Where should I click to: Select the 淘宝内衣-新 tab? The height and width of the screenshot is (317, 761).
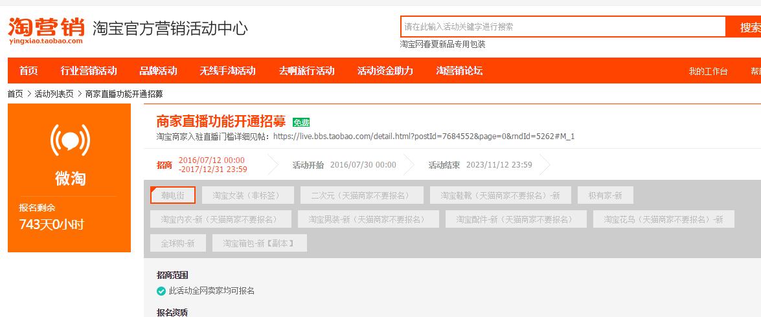(x=221, y=219)
